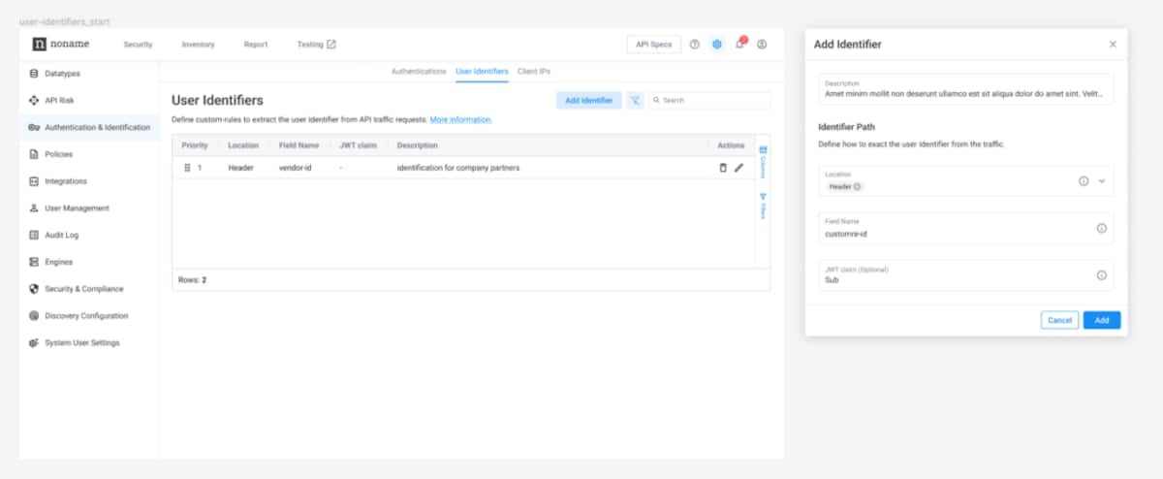Expand the Location dropdown arrow

point(1101,181)
